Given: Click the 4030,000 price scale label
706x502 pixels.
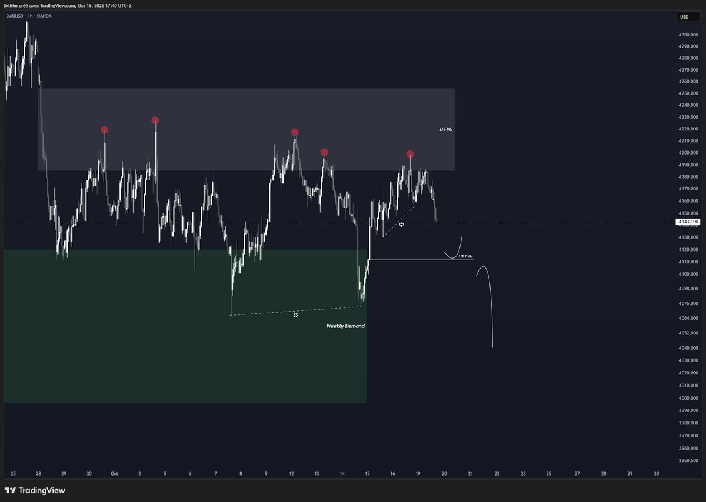Looking at the screenshot, I should (x=688, y=360).
